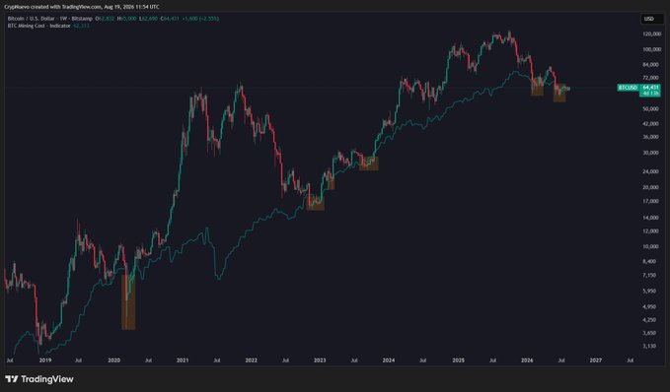This screenshot has height=392, width=670.
Task: Click the BTCUSD current price label
Action: pos(629,88)
